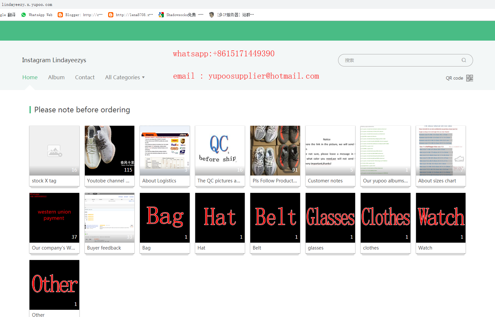Click the 'Bag' album title text

point(146,248)
